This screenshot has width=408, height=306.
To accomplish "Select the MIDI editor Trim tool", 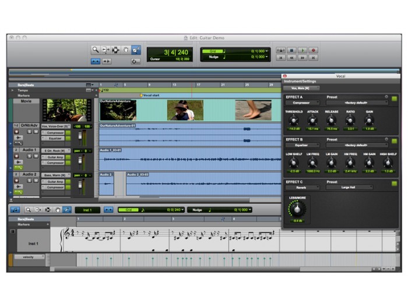I will pyautogui.click(x=38, y=210).
